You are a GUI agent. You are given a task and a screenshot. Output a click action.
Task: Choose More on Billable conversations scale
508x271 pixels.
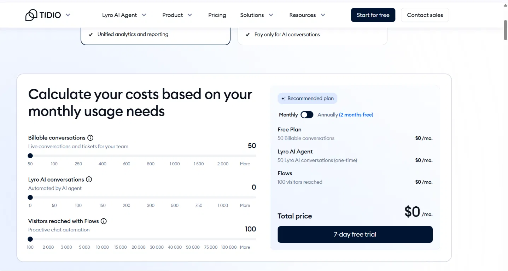[x=245, y=164]
